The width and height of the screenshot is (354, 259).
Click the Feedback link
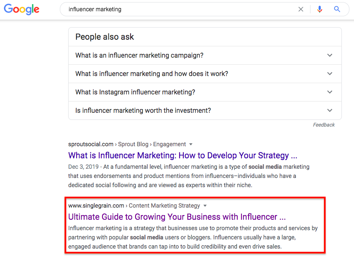point(323,124)
